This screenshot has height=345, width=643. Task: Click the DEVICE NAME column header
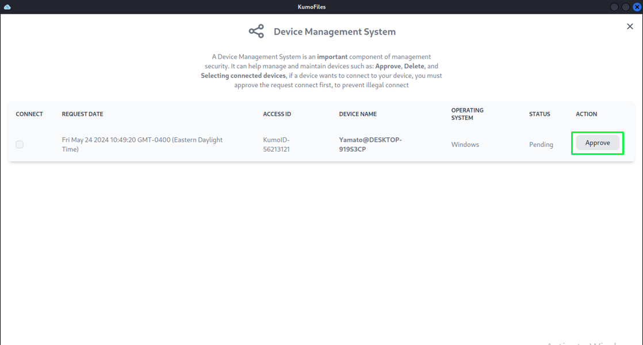point(358,114)
